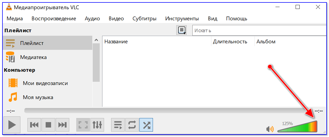The height and width of the screenshot is (137, 329).
Task: Open the Медиа menu
Action: (x=15, y=19)
